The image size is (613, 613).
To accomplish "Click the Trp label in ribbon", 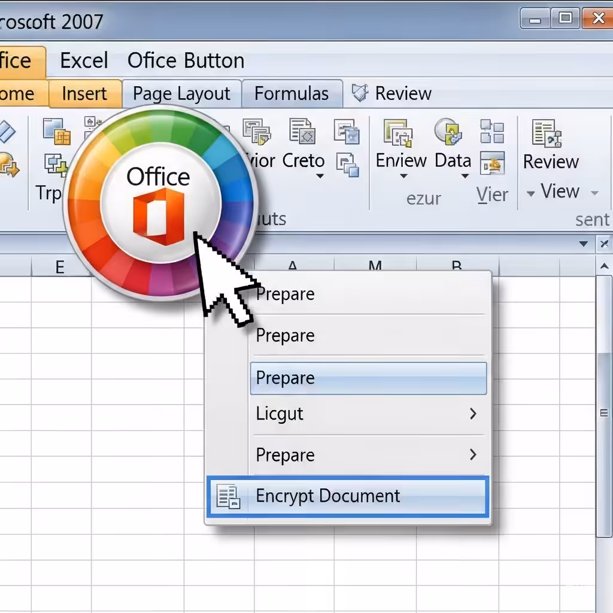I will click(x=49, y=193).
